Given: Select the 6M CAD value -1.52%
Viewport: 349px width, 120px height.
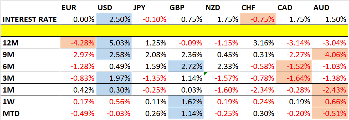Looking at the screenshot, I should (x=294, y=66).
